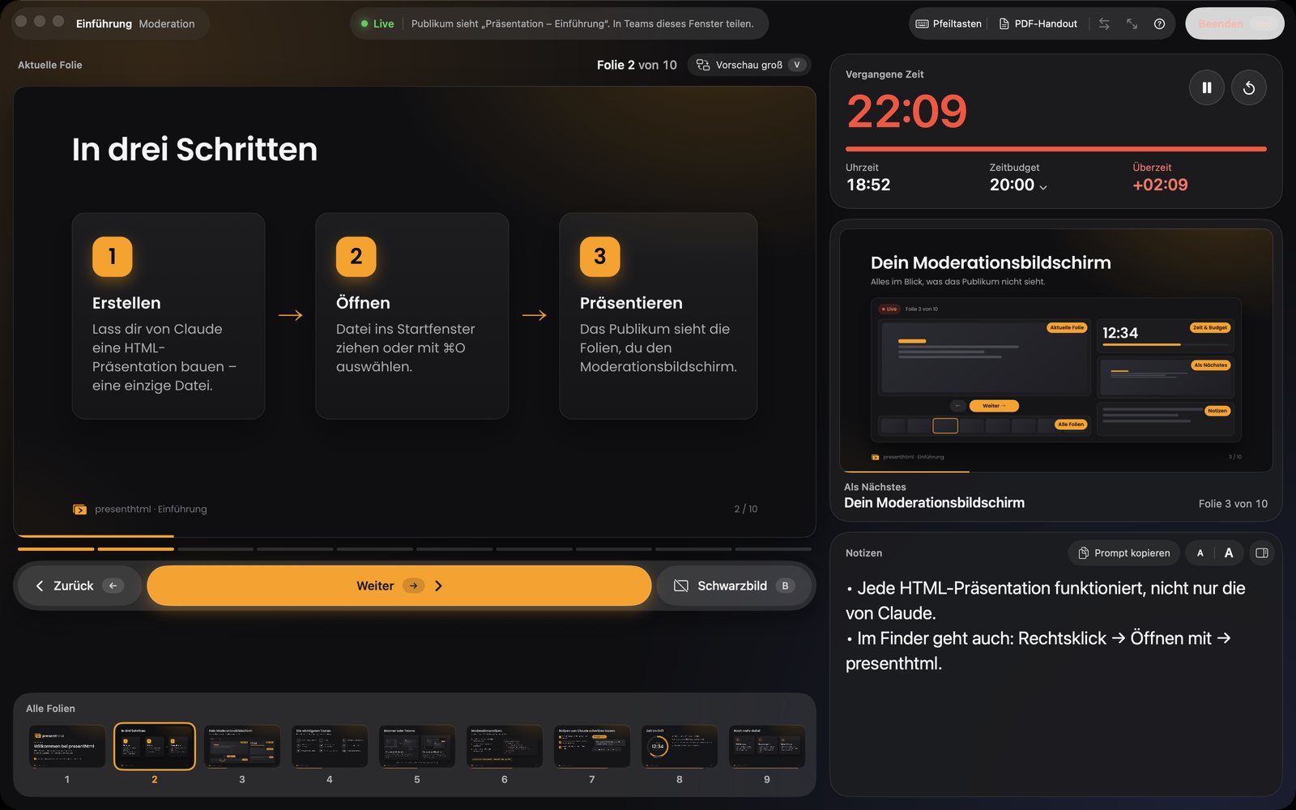Click the green Live status indicator
1296x810 pixels.
[x=377, y=23]
